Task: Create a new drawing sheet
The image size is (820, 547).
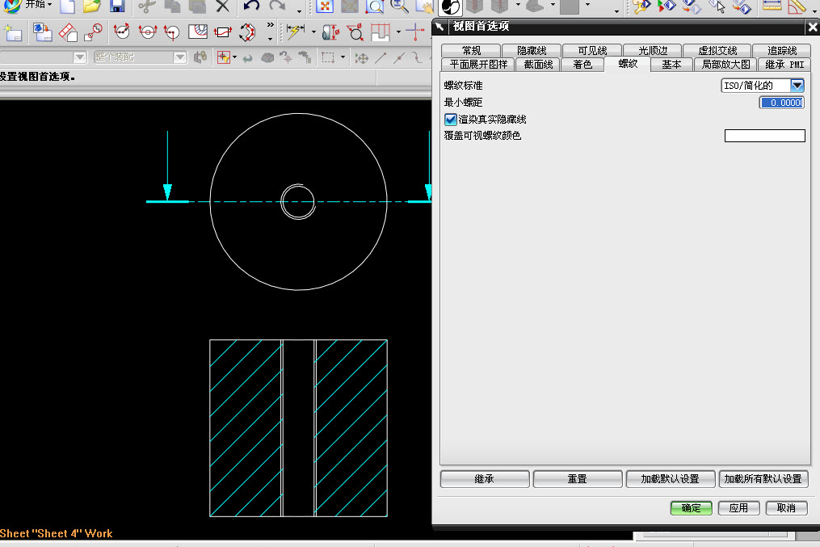Action: [x=13, y=33]
